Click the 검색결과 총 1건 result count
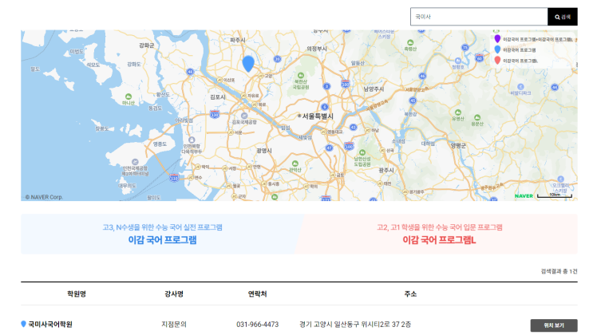The height and width of the screenshot is (335, 593). click(x=559, y=271)
